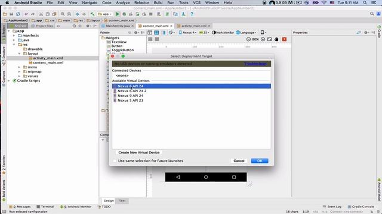382x214 pixels.
Task: Click the Help question mark icon
Action: 192,14
